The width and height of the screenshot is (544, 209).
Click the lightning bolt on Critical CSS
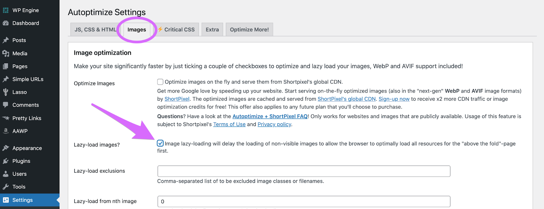click(160, 29)
